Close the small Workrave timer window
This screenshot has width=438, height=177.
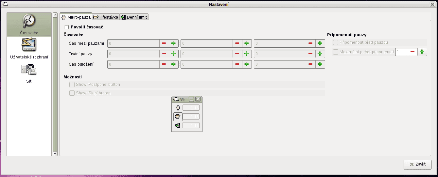[x=198, y=99]
